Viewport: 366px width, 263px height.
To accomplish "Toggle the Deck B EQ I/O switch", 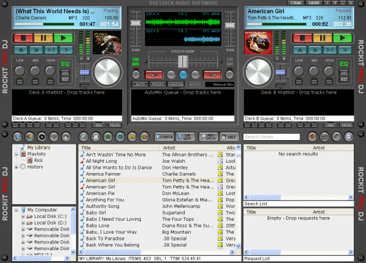I will [x=344, y=73].
